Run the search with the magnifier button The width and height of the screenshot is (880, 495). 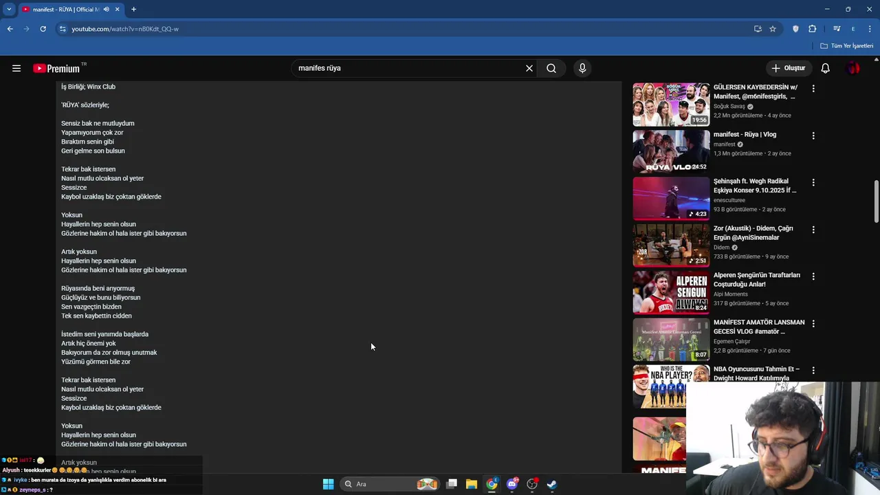(x=551, y=68)
